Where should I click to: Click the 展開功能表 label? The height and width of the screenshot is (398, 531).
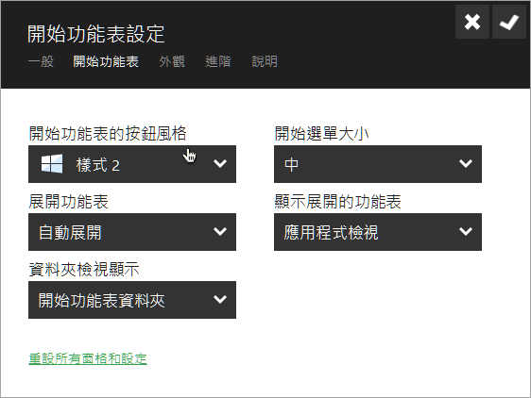point(68,202)
